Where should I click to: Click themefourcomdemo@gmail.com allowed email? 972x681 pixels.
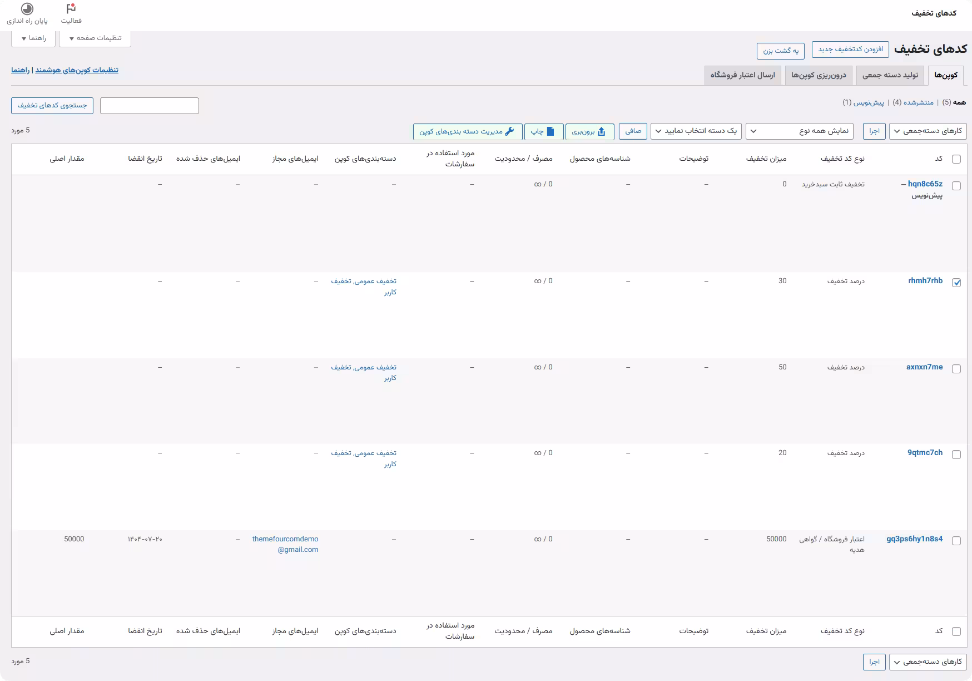tap(285, 544)
